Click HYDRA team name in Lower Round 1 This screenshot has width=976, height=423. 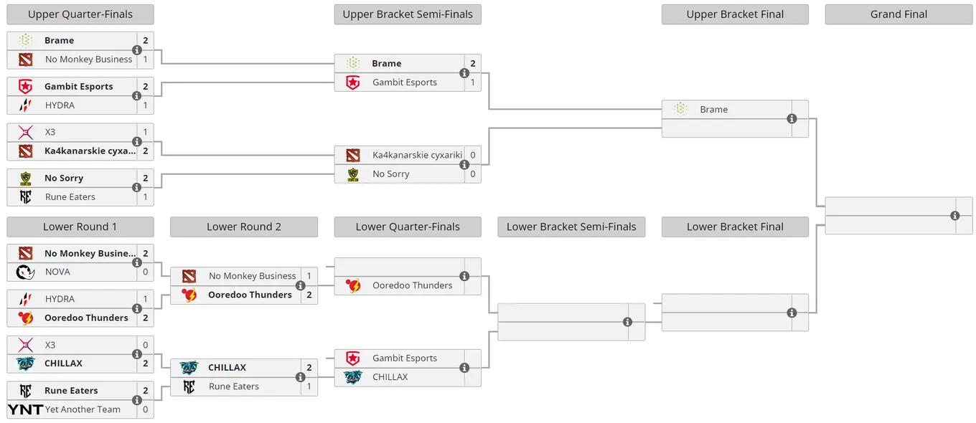pos(60,299)
